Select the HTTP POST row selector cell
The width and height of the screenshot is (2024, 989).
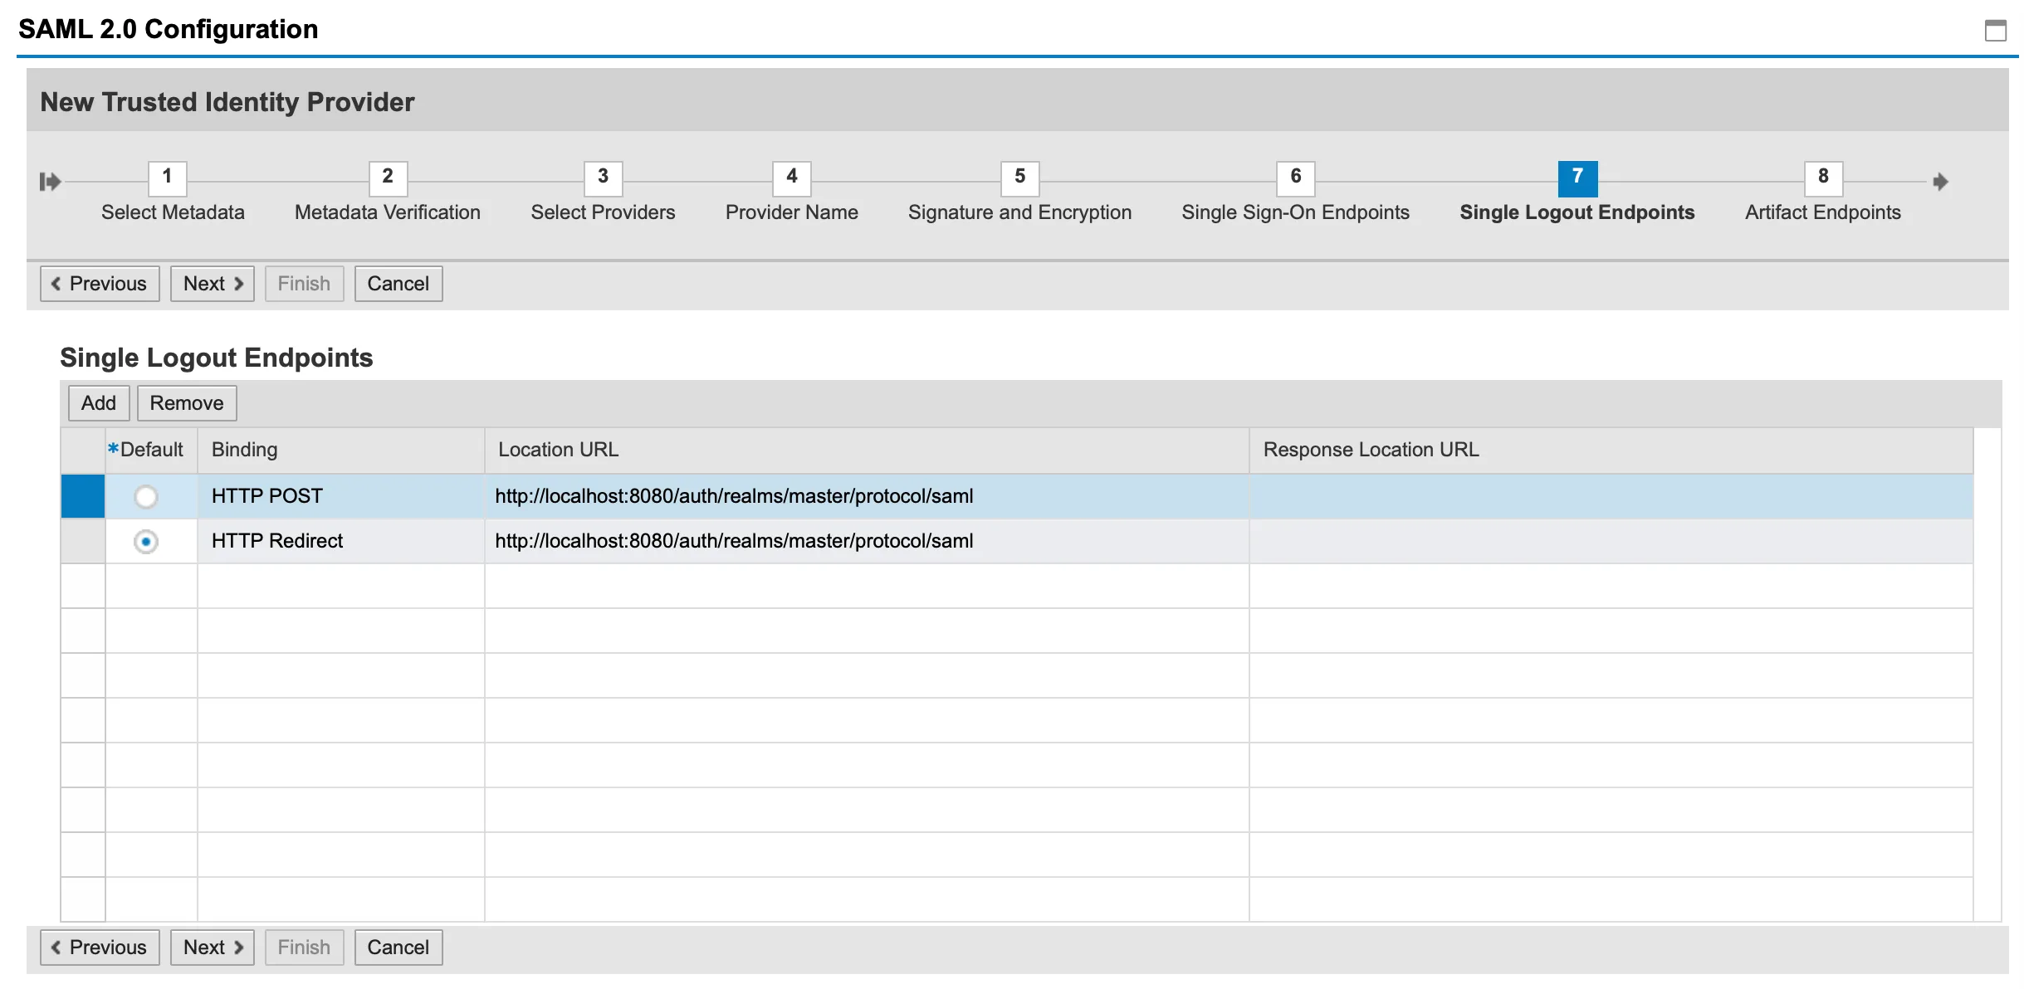tap(83, 496)
